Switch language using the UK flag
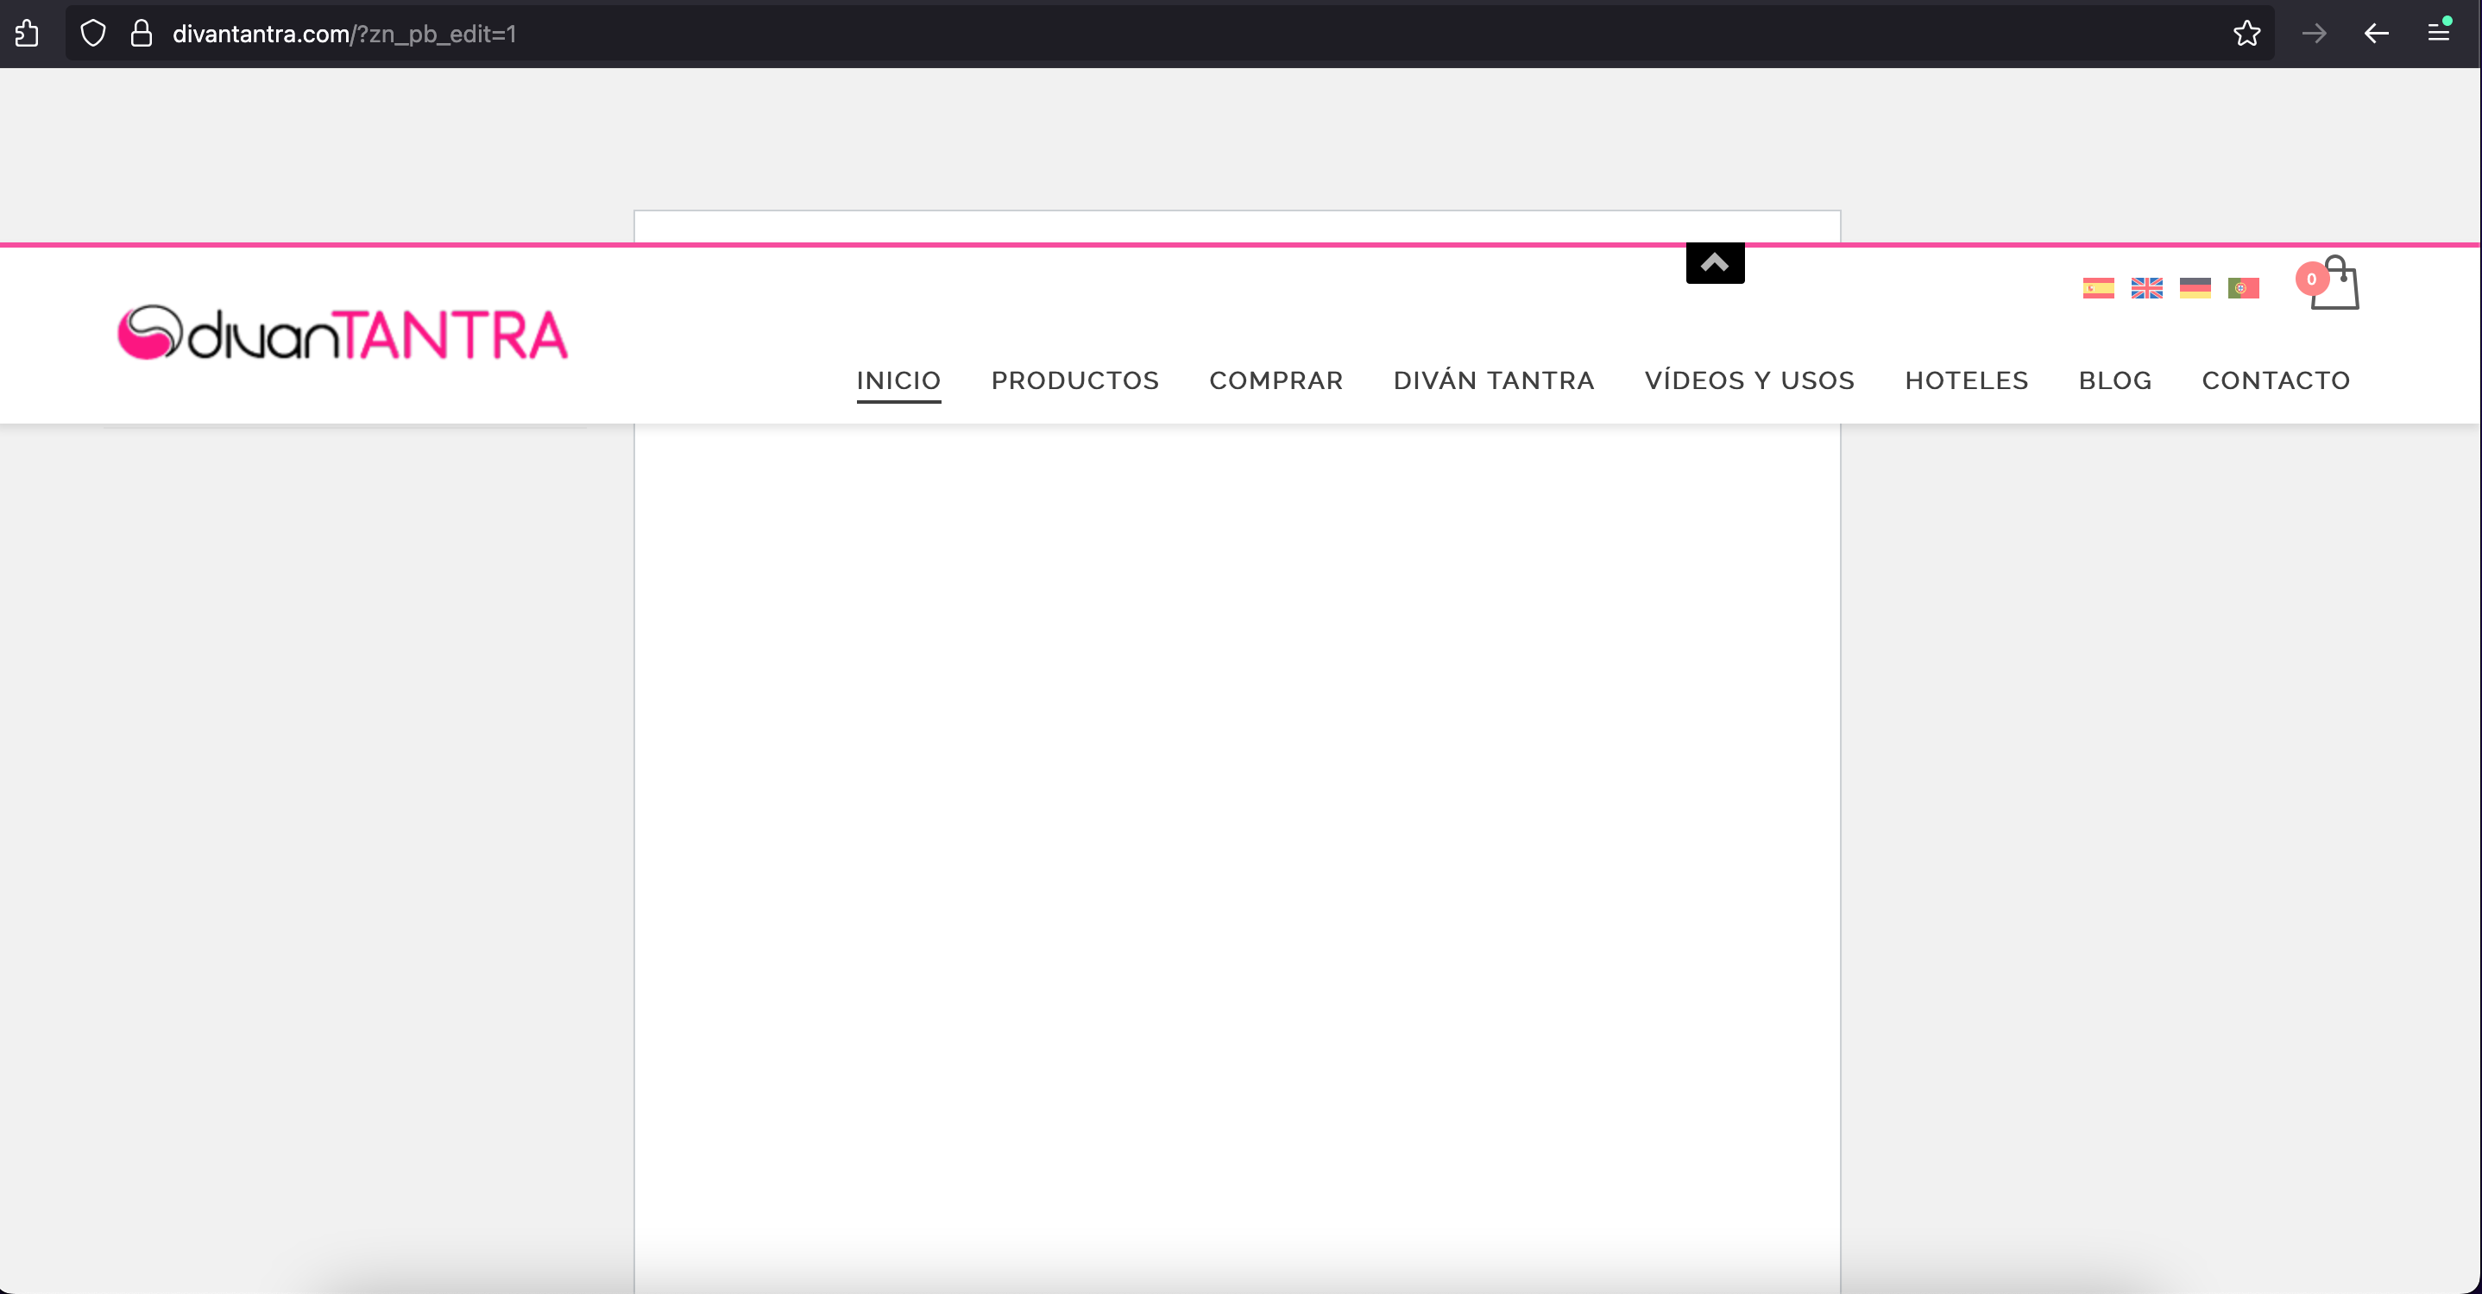This screenshot has height=1294, width=2482. point(2145,288)
